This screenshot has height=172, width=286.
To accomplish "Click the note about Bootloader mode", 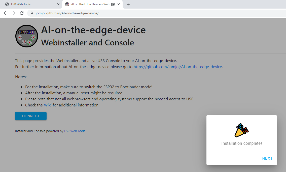I will [89, 87].
